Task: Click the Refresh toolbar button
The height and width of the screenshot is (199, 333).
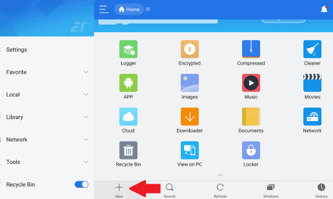Action: [x=220, y=190]
